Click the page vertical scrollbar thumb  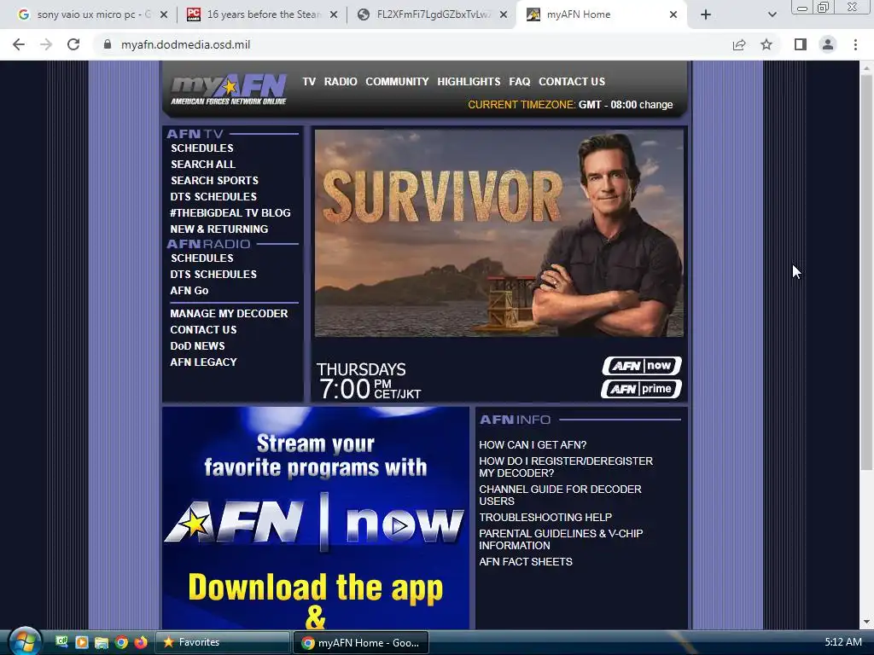[866, 273]
